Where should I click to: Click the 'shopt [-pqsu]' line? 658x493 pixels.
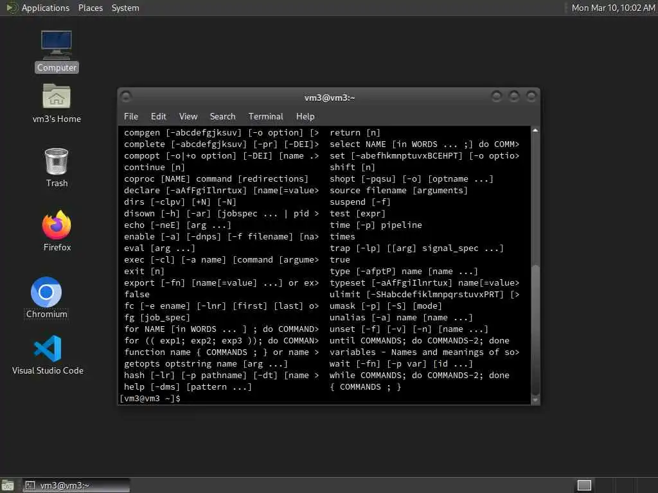tap(411, 178)
